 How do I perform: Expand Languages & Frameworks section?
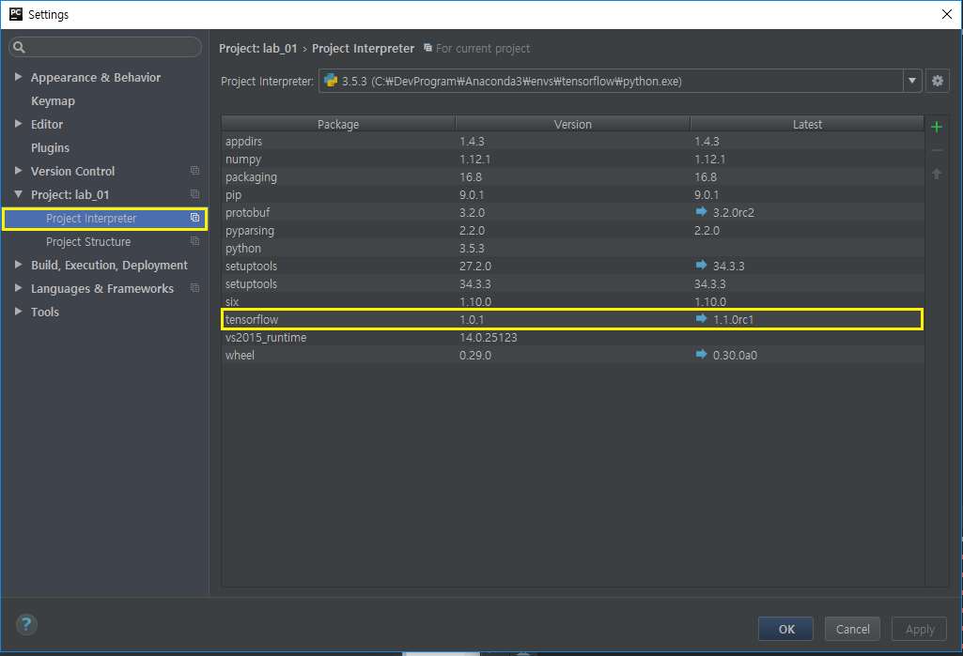18,288
